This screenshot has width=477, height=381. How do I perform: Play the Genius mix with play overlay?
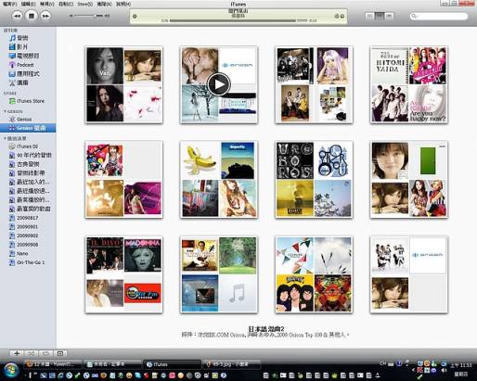point(219,84)
